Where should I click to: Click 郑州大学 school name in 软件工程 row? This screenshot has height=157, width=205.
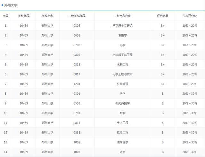click(x=48, y=133)
